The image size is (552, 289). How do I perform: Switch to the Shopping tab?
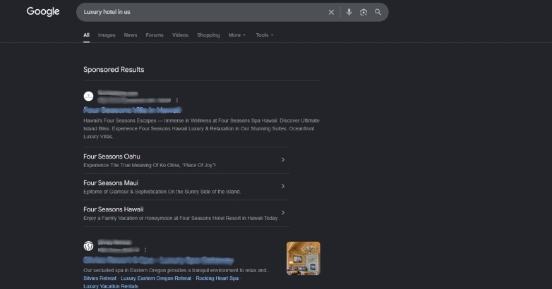pos(208,35)
